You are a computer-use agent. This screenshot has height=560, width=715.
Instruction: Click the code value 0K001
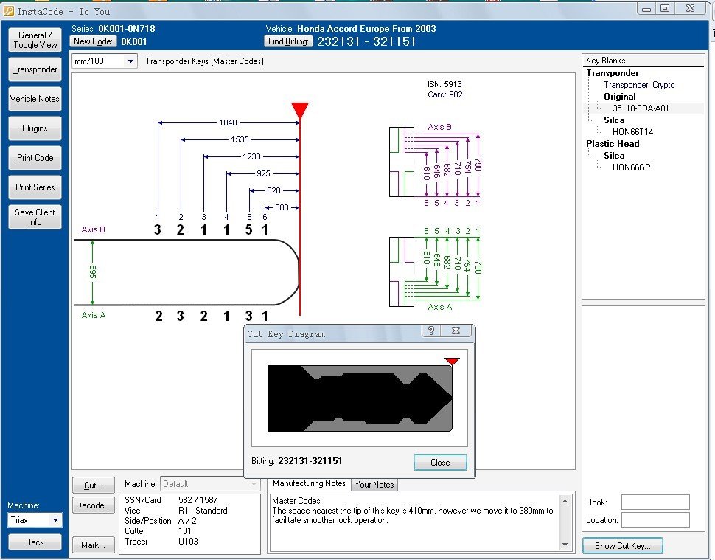click(x=134, y=41)
